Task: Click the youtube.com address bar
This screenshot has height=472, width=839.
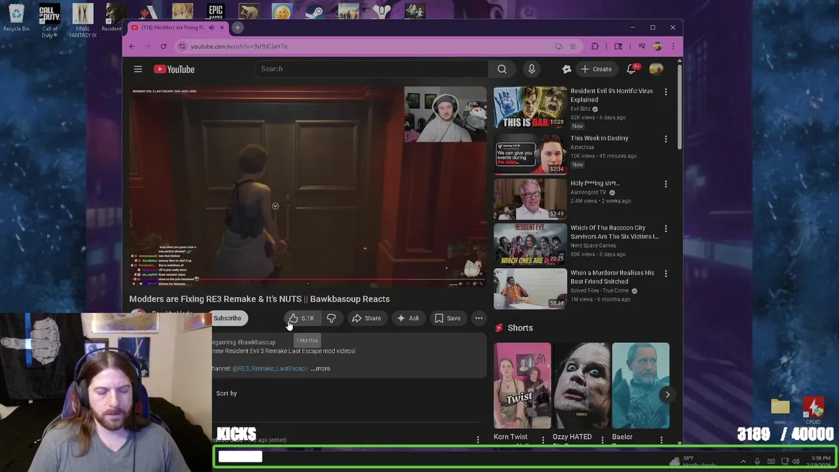Action: pyautogui.click(x=367, y=46)
